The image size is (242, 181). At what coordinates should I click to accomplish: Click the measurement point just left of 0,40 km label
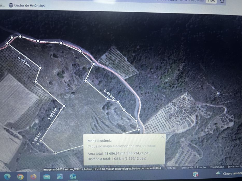point(108,99)
